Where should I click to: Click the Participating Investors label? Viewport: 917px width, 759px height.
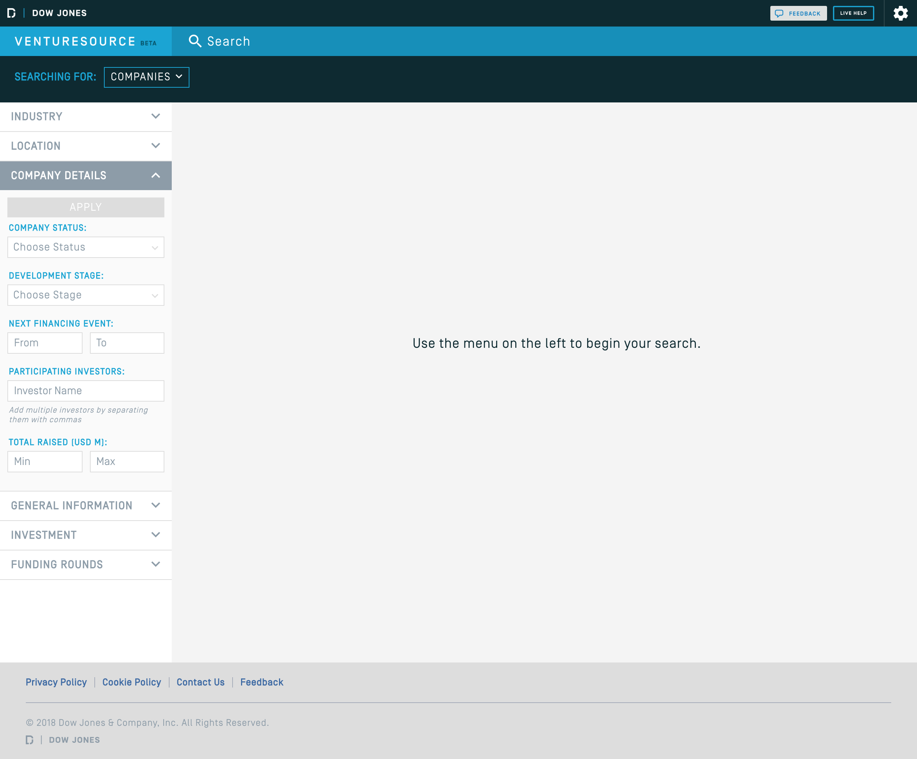pyautogui.click(x=67, y=371)
